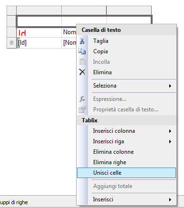Select the red Id header cell
The width and height of the screenshot is (184, 208).
pos(39,32)
